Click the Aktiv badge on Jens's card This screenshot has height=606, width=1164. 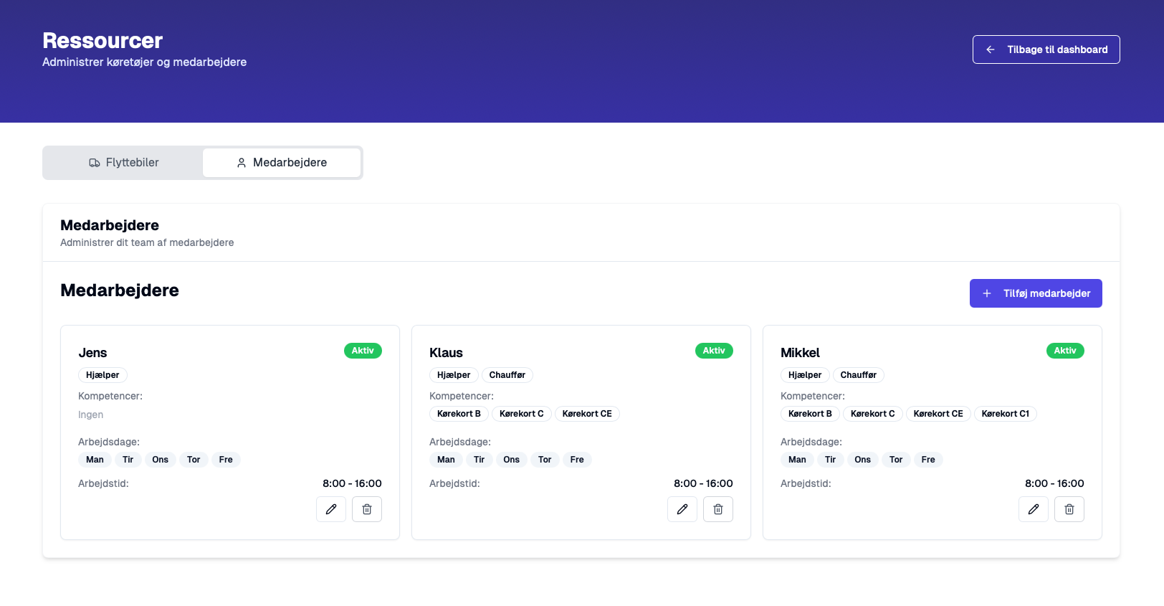pyautogui.click(x=363, y=351)
